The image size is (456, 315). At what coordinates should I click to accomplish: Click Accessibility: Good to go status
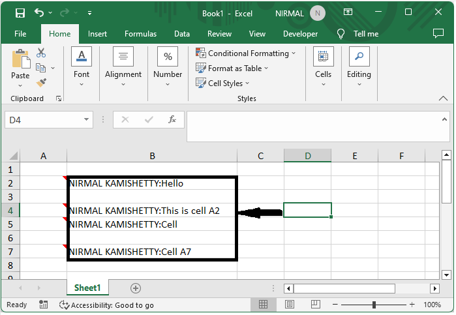coord(106,305)
